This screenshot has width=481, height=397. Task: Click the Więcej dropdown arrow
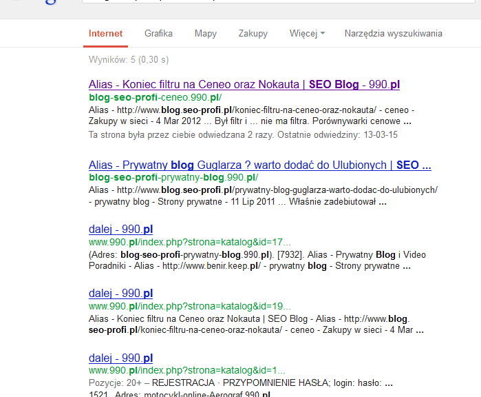coord(323,33)
